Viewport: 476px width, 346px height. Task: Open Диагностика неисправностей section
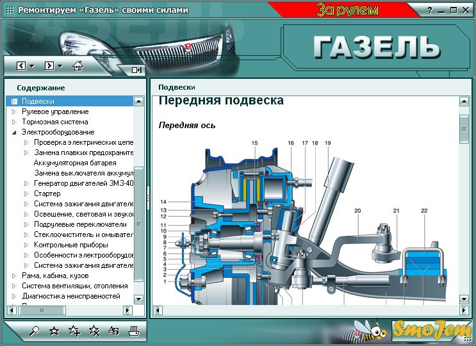tap(70, 296)
